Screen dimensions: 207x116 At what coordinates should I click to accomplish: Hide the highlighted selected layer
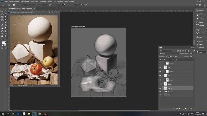pos(160,88)
